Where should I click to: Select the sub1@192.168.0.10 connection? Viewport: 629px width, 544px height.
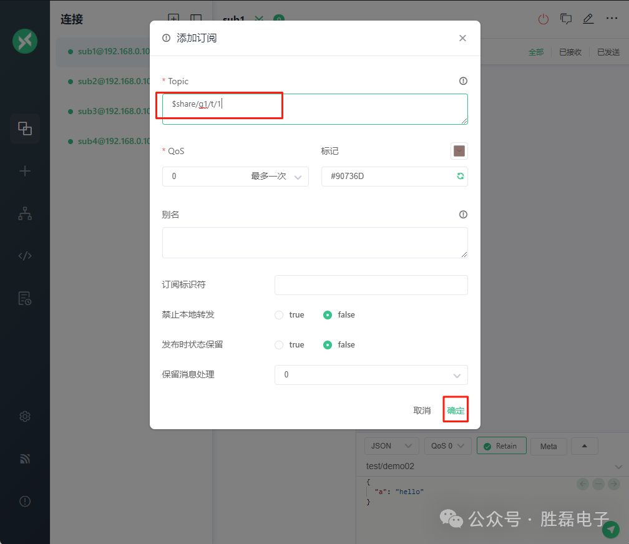[103, 52]
